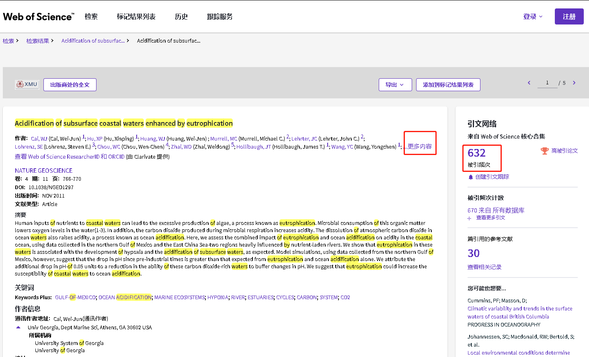
Task: Expand author list via 更多内容
Action: [420, 146]
